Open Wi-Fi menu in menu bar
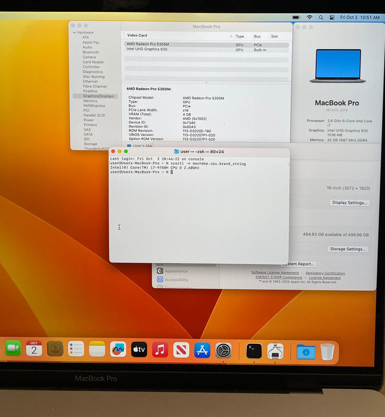This screenshot has height=417, width=385. [x=309, y=17]
